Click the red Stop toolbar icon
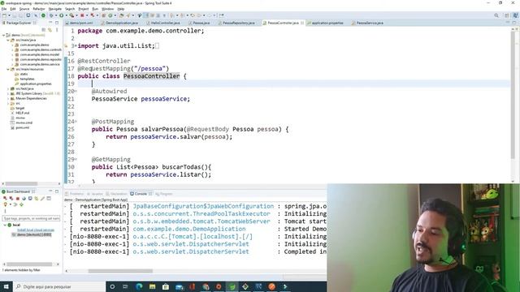 pos(82,15)
